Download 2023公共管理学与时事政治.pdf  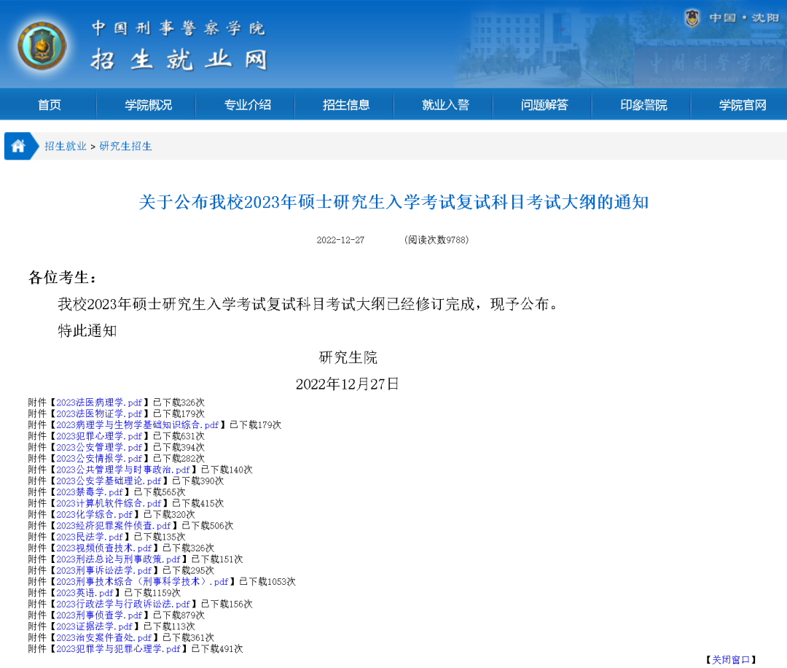(x=123, y=470)
